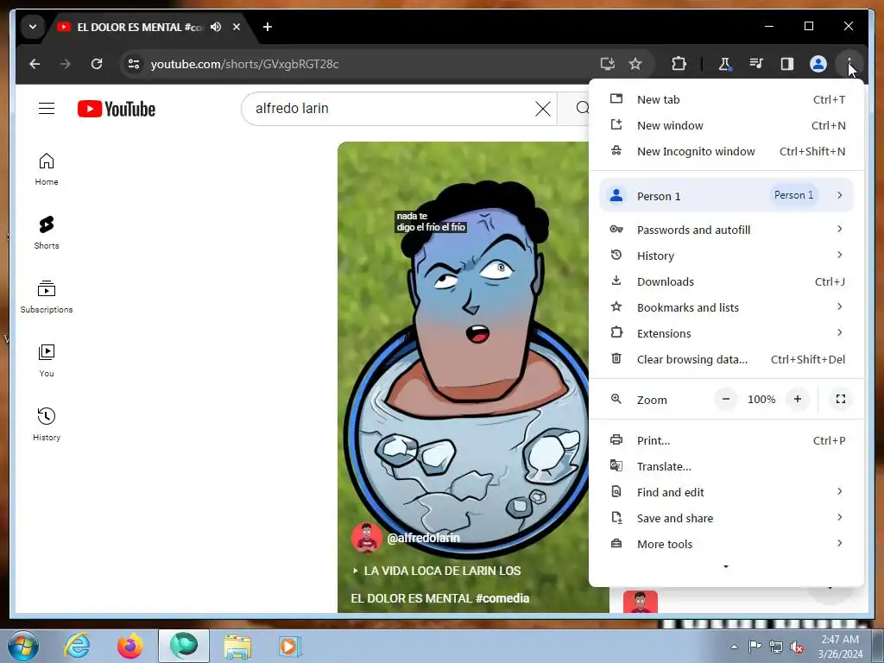Image resolution: width=884 pixels, height=663 pixels.
Task: Choose Print from the Chrome menu
Action: pyautogui.click(x=727, y=441)
